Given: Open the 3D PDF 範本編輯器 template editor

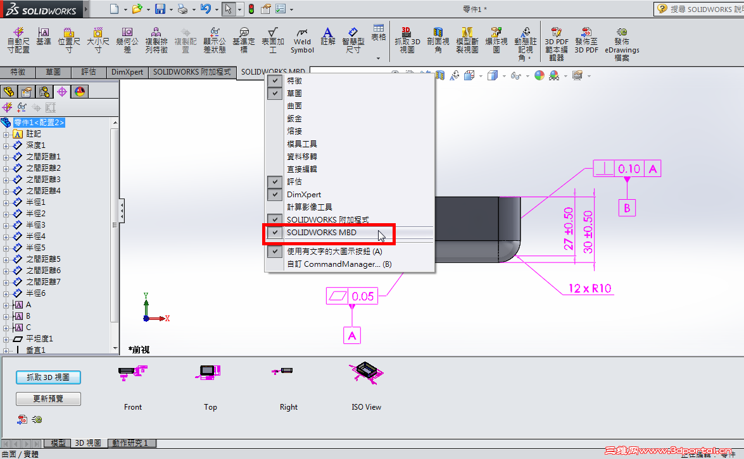Looking at the screenshot, I should pyautogui.click(x=557, y=44).
